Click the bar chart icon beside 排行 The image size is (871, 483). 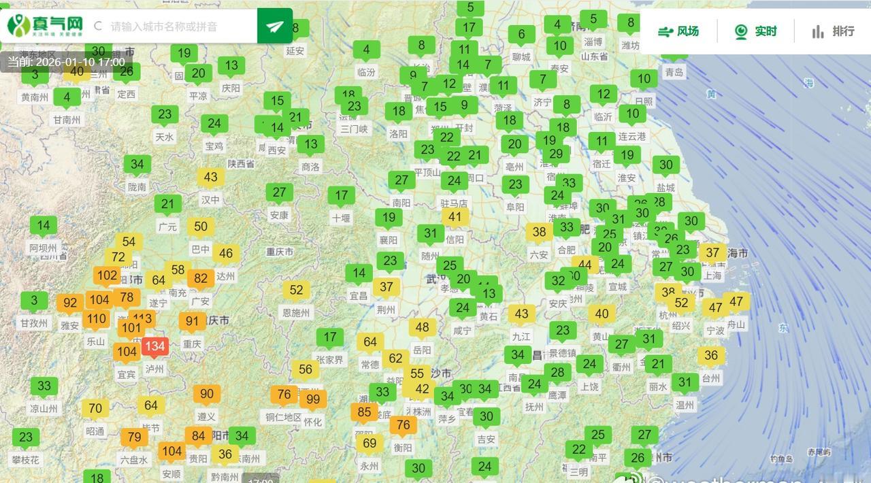818,31
